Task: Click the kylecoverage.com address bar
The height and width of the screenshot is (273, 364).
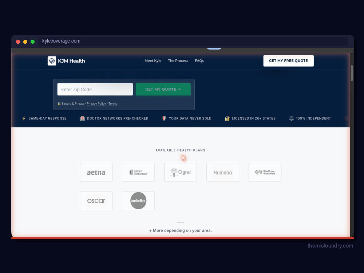Action: (193, 41)
